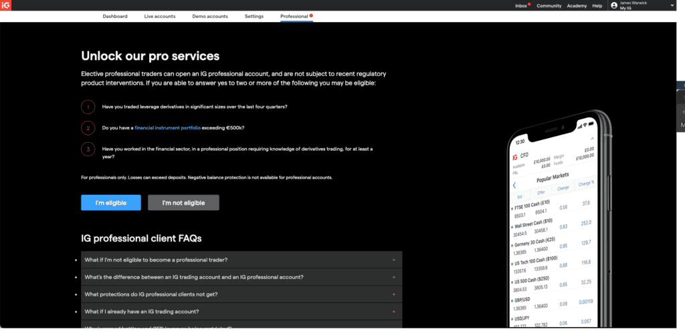Image resolution: width=685 pixels, height=331 pixels.
Task: Open the Help link
Action: [x=597, y=5]
